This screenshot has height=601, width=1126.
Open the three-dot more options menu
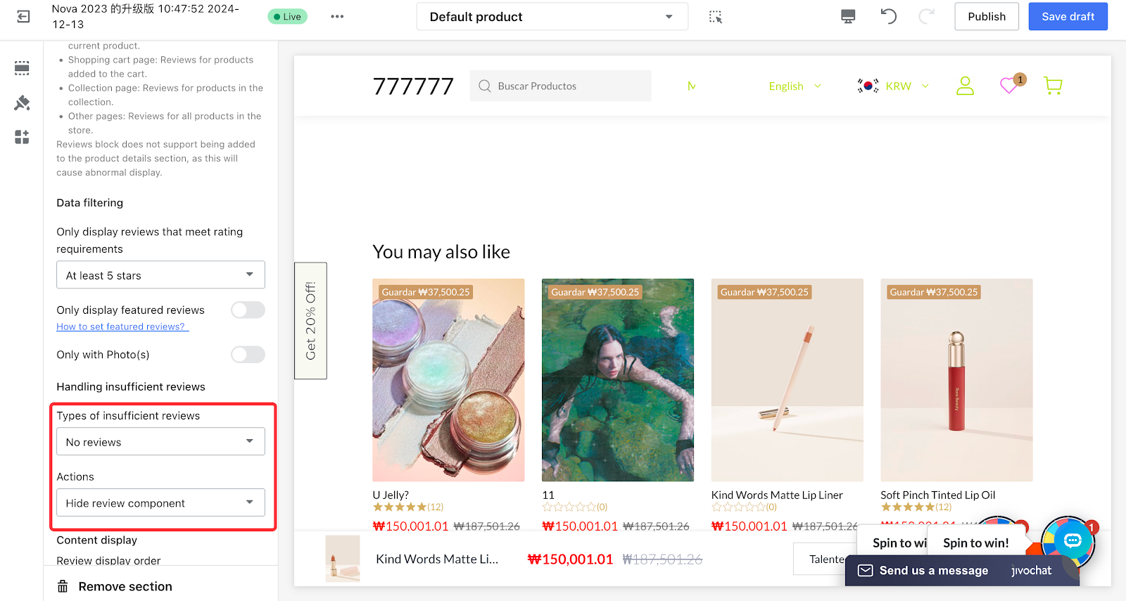(337, 16)
